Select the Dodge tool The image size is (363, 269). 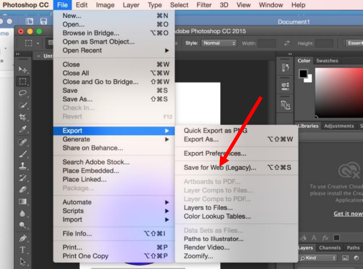click(23, 225)
